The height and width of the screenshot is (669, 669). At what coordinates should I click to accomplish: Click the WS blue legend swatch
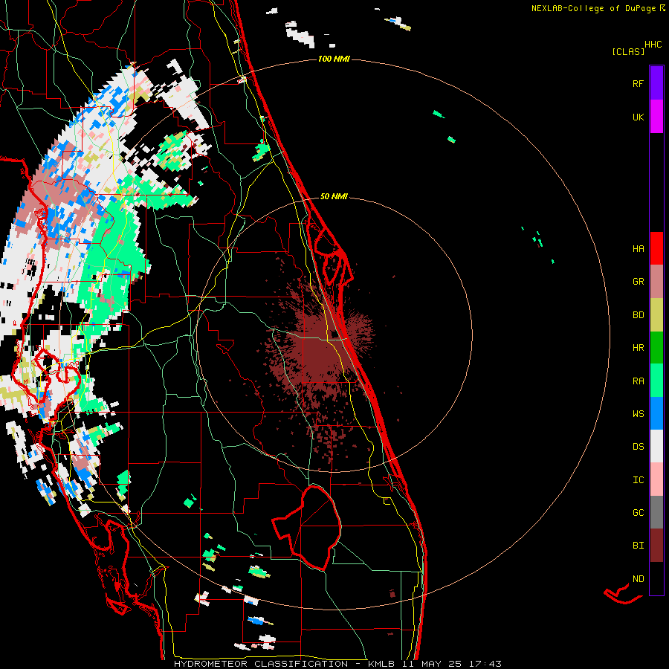[x=656, y=413]
